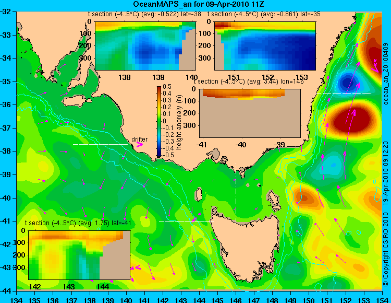Open the lat=-38 temperature section inset plot
This screenshot has height=303, width=391.
[x=145, y=46]
